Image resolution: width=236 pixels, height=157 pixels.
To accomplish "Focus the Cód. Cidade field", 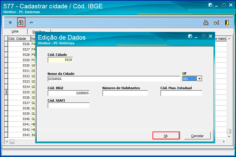I will pyautogui.click(x=60, y=60).
